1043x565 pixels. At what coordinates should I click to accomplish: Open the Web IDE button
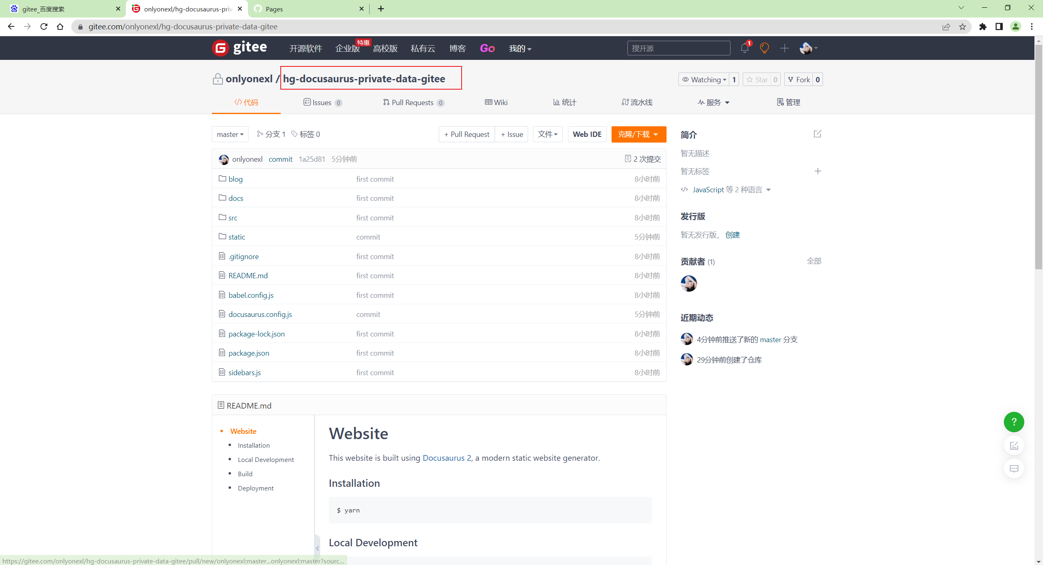pos(587,134)
